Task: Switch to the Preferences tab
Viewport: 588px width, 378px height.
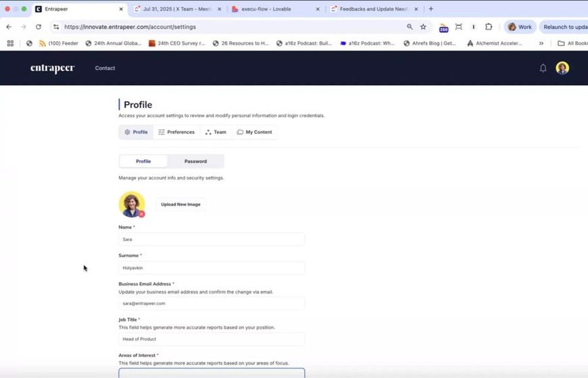Action: click(x=176, y=132)
